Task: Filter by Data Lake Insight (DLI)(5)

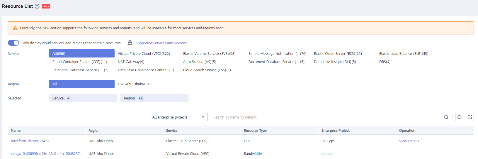Action: pyautogui.click(x=335, y=62)
